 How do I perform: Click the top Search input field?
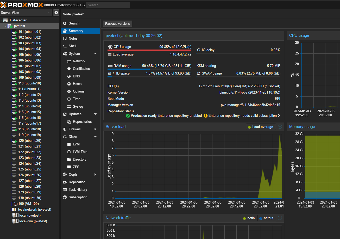[x=108, y=5]
